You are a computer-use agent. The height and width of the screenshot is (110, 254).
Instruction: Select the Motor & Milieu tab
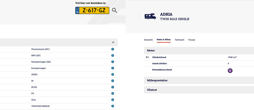pyautogui.click(x=164, y=40)
